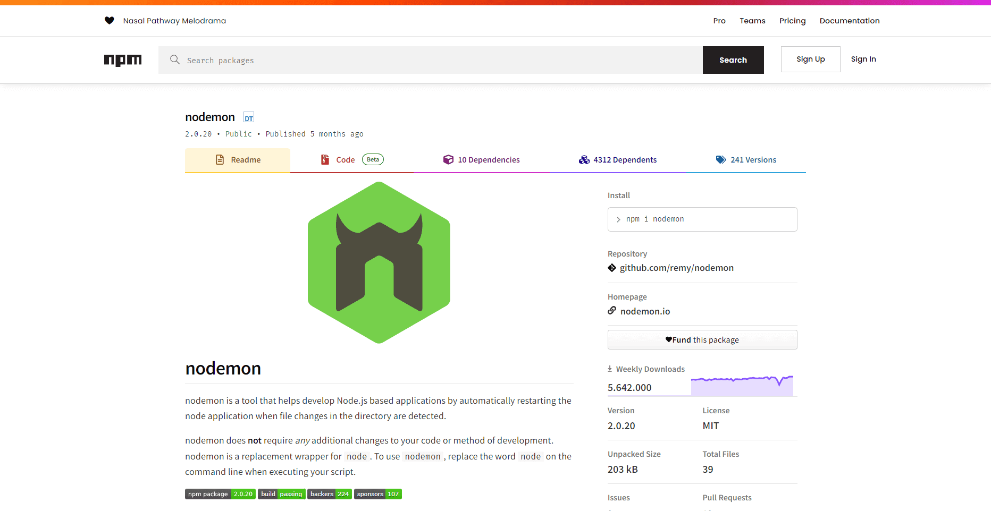Open the 241 Versions tab
Screen dimensions: 991x511
coord(746,160)
